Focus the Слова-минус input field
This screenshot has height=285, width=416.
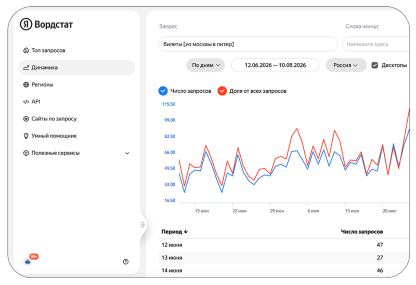[x=376, y=44]
